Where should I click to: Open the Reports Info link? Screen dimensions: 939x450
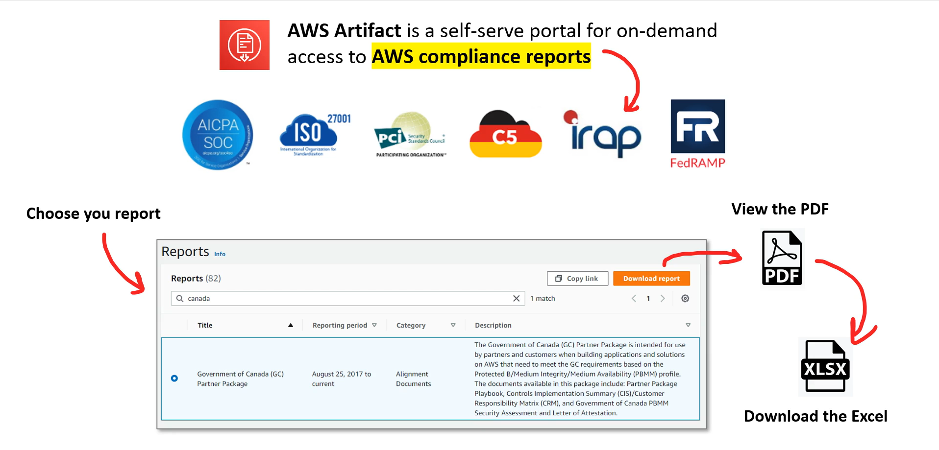tap(220, 254)
